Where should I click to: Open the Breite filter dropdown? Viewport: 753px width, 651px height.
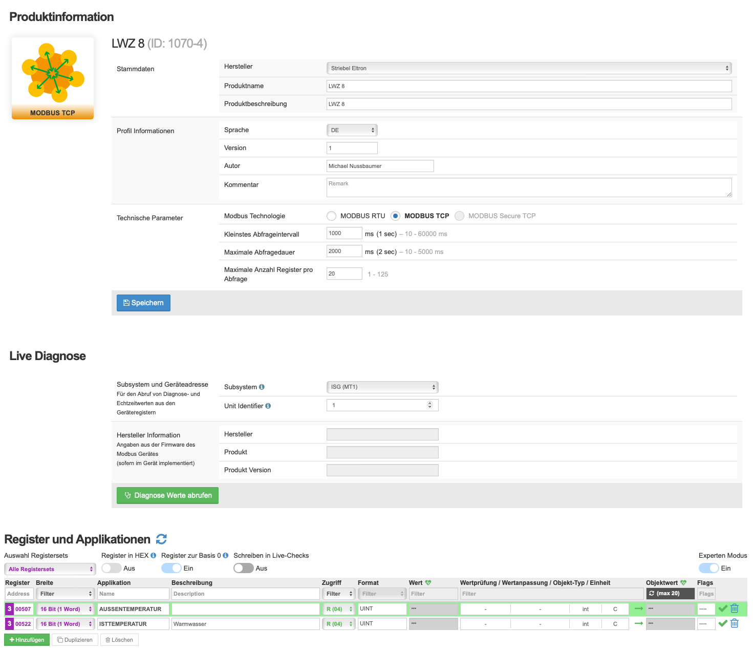[66, 594]
